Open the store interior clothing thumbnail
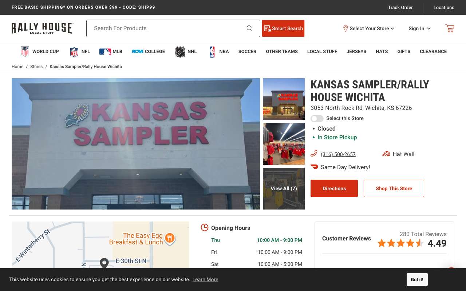The image size is (466, 291). [x=284, y=144]
